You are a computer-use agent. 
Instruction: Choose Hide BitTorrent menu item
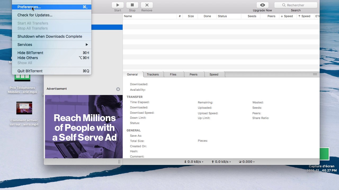click(x=52, y=53)
